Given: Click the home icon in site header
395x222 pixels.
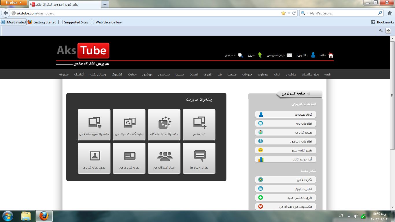Looking at the screenshot, I should tap(331, 55).
